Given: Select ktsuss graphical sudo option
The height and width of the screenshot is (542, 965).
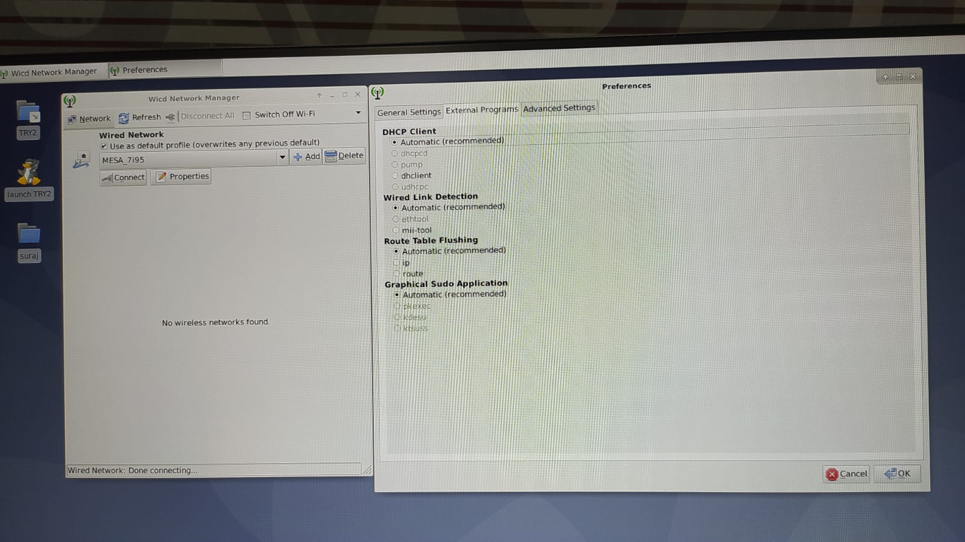Looking at the screenshot, I should [x=397, y=329].
